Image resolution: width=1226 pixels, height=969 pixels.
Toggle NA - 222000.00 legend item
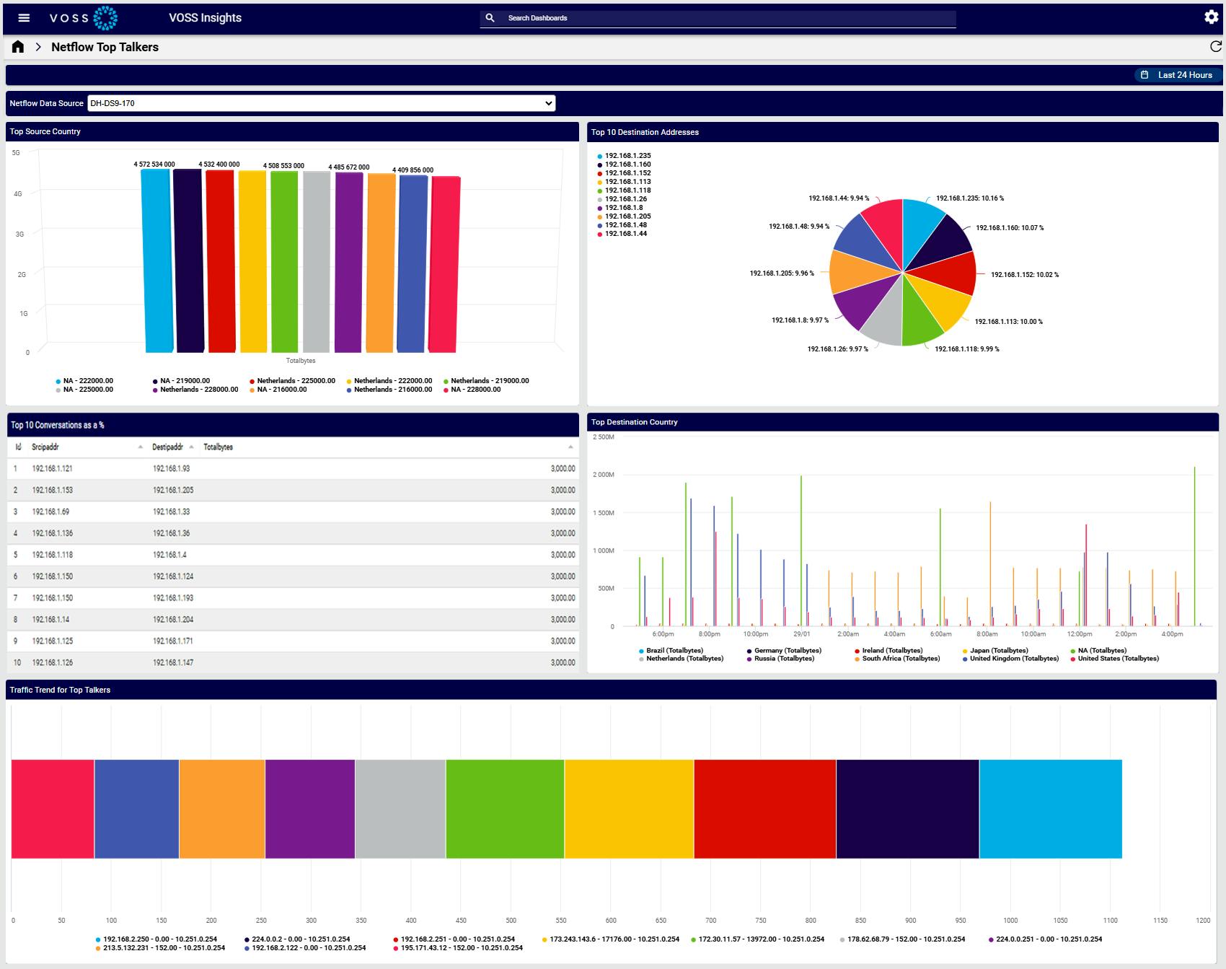pos(84,381)
